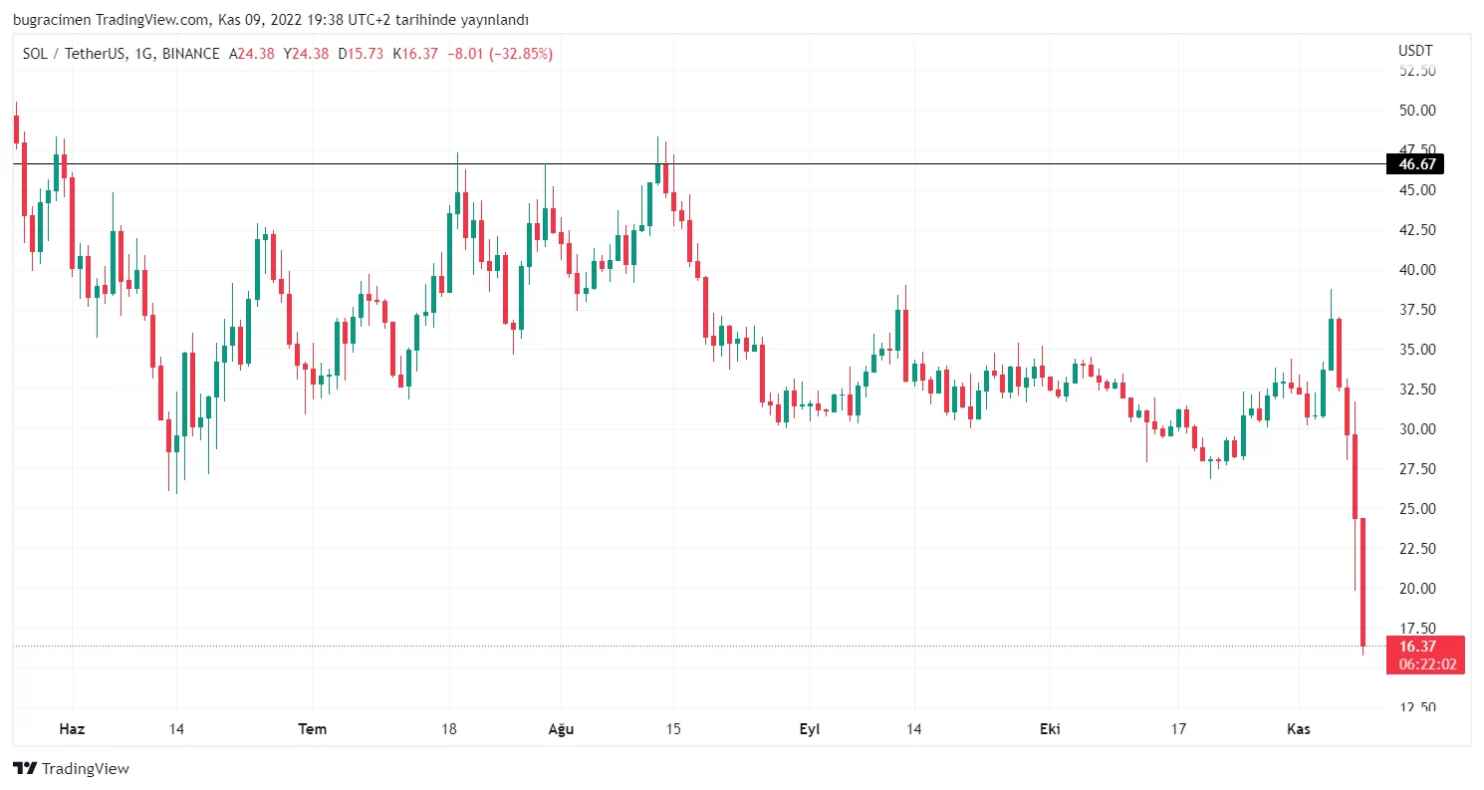
Task: Select the Ağu month label on time axis
Action: [562, 729]
